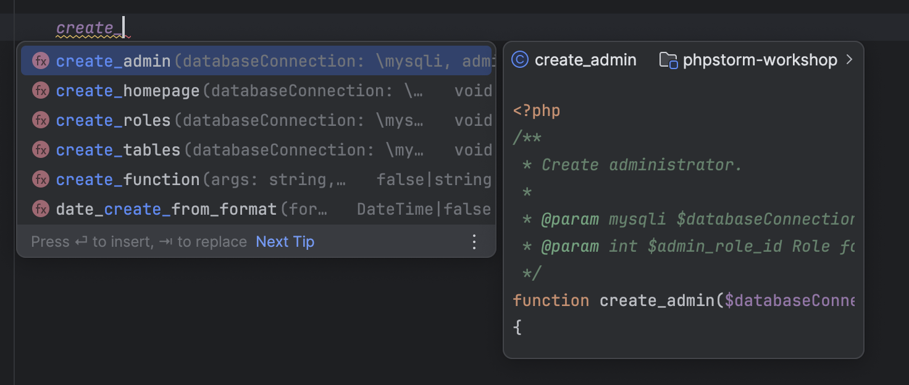Open the Next Tip link
Screen dimensions: 909x385
click(285, 242)
